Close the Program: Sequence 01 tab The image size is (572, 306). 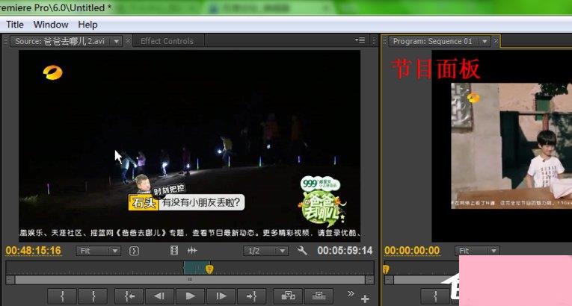pos(496,41)
